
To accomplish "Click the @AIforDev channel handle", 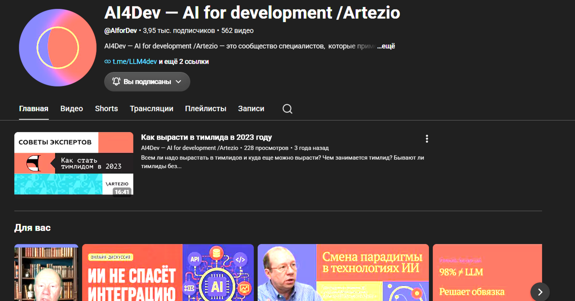I will [120, 31].
